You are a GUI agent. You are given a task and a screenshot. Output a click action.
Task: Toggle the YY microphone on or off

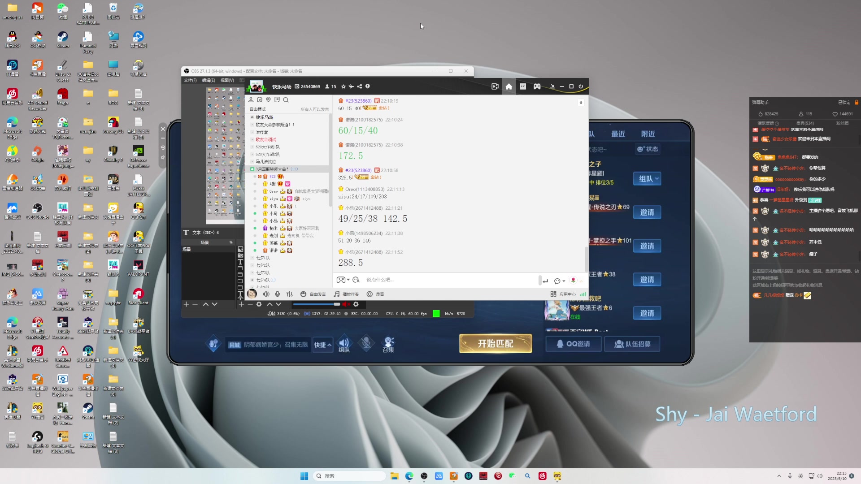(x=278, y=294)
